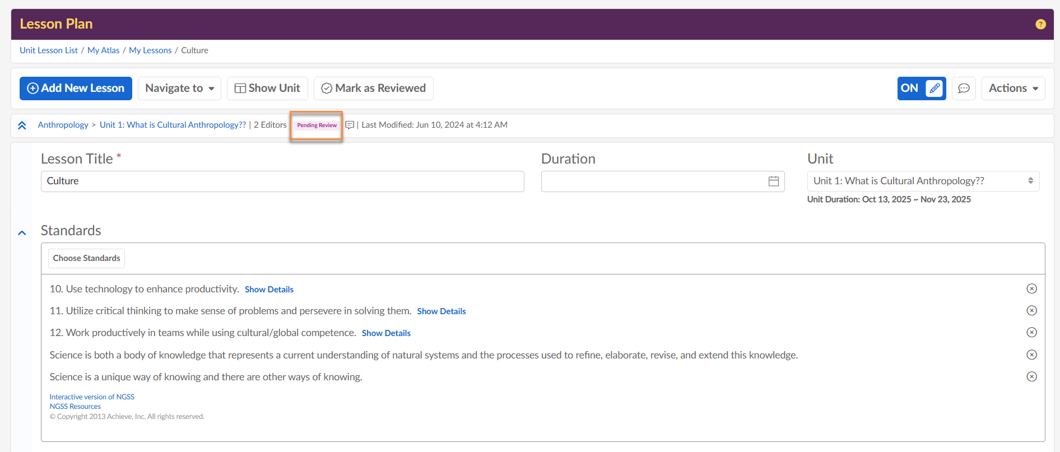Click Choose Standards button

(x=86, y=258)
